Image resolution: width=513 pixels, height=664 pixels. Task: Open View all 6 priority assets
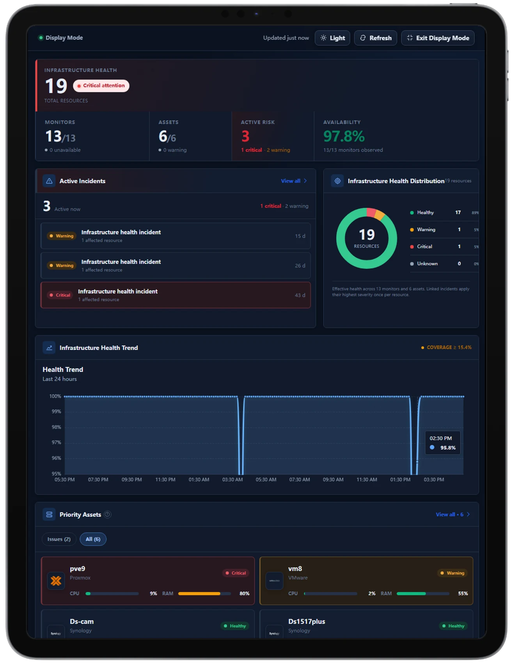click(453, 514)
